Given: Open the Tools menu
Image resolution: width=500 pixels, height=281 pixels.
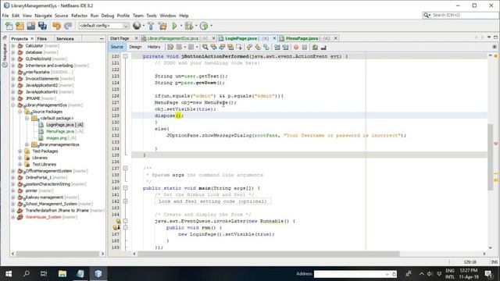Looking at the screenshot, I should [x=152, y=16].
